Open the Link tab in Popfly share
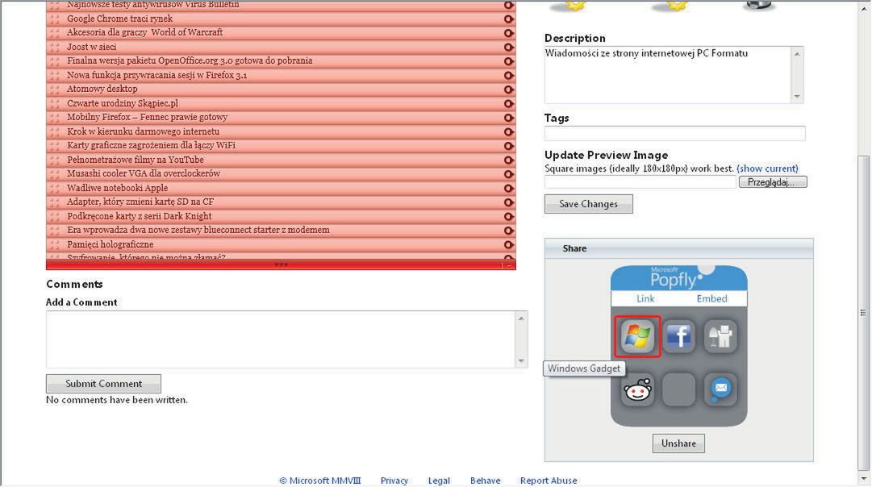The width and height of the screenshot is (872, 487). [645, 298]
